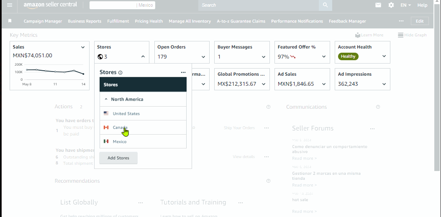This screenshot has width=441, height=217.
Task: Click in the Search input field
Action: (259, 5)
